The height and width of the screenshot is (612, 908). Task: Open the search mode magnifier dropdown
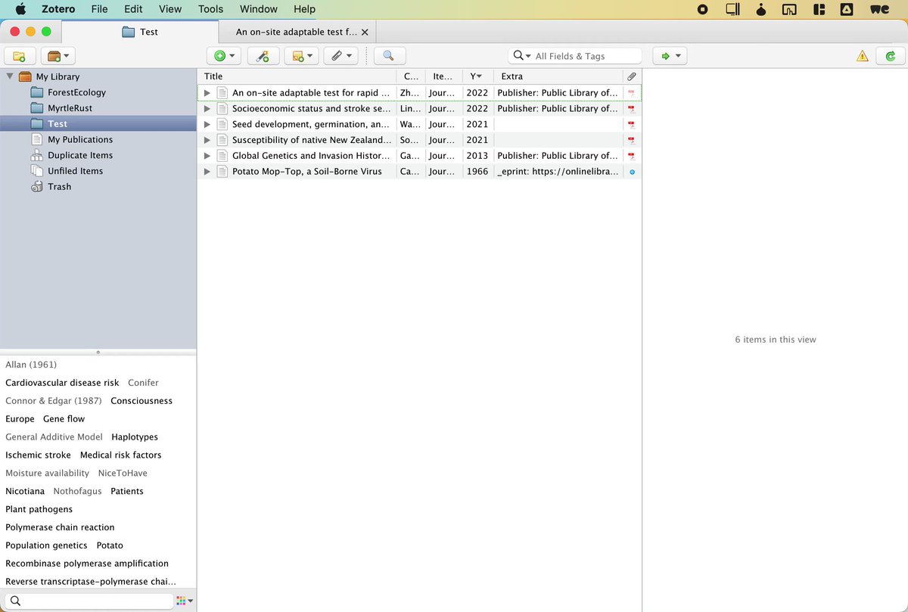(522, 56)
